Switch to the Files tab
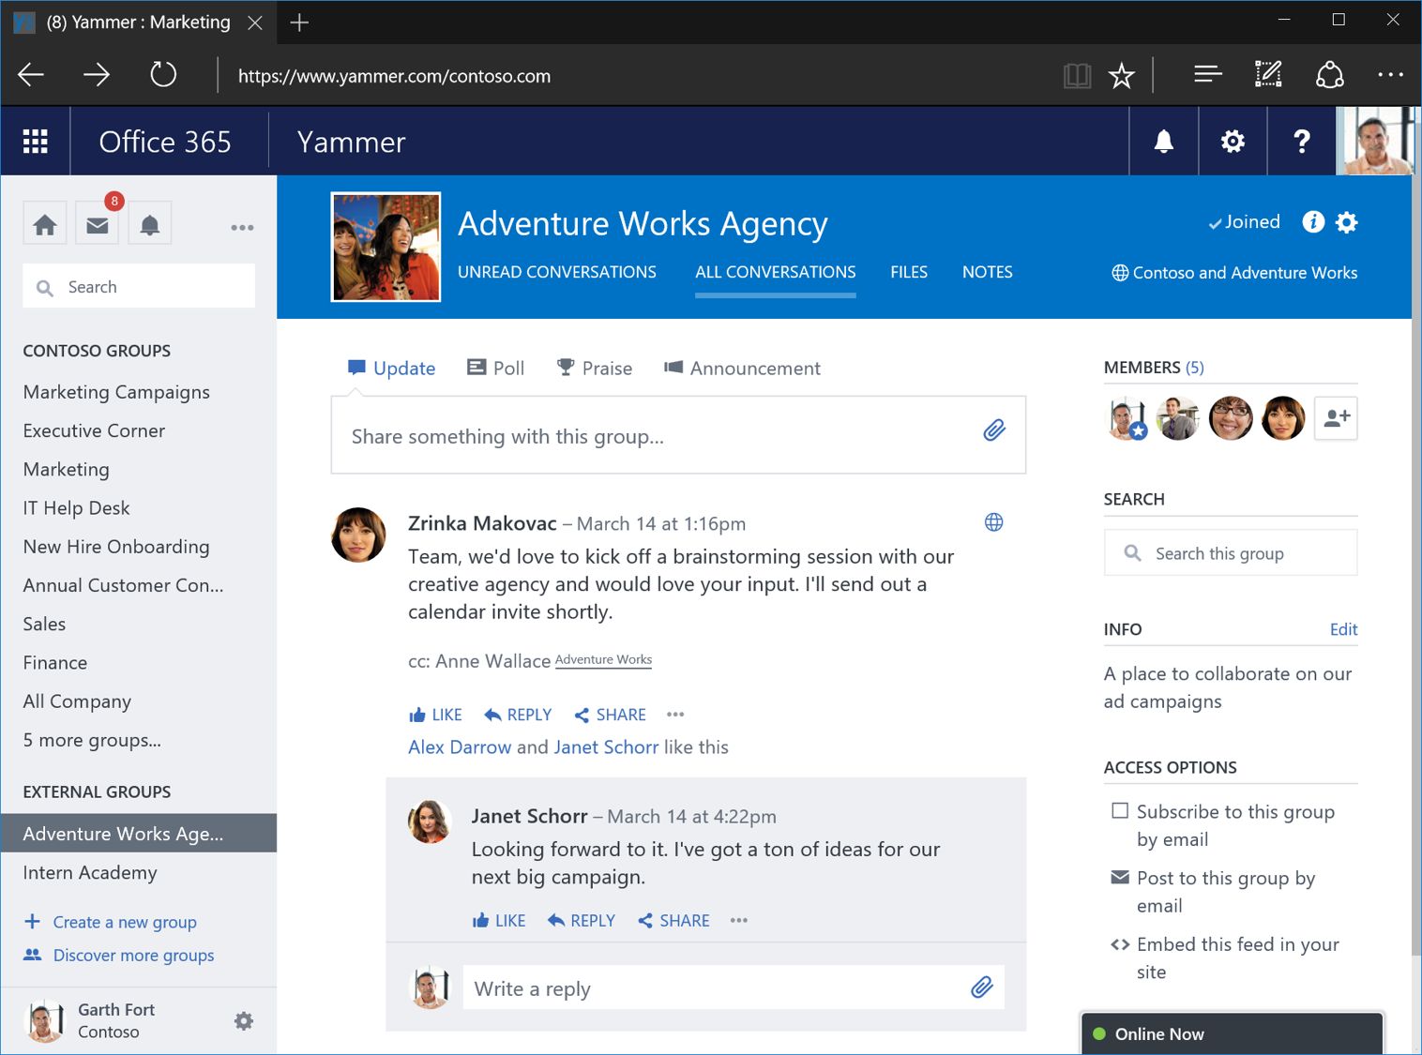 pos(908,272)
